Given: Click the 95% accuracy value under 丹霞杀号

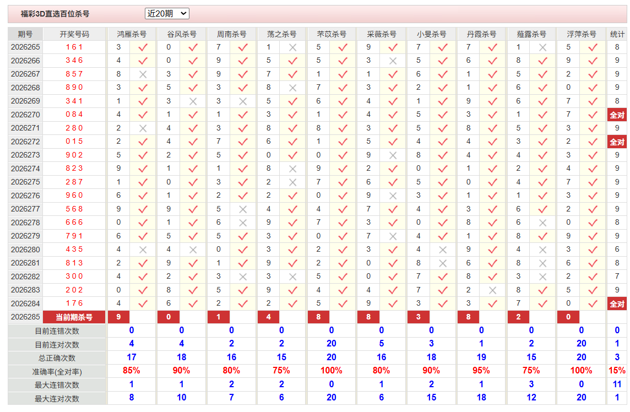Looking at the screenshot, I should point(481,371).
